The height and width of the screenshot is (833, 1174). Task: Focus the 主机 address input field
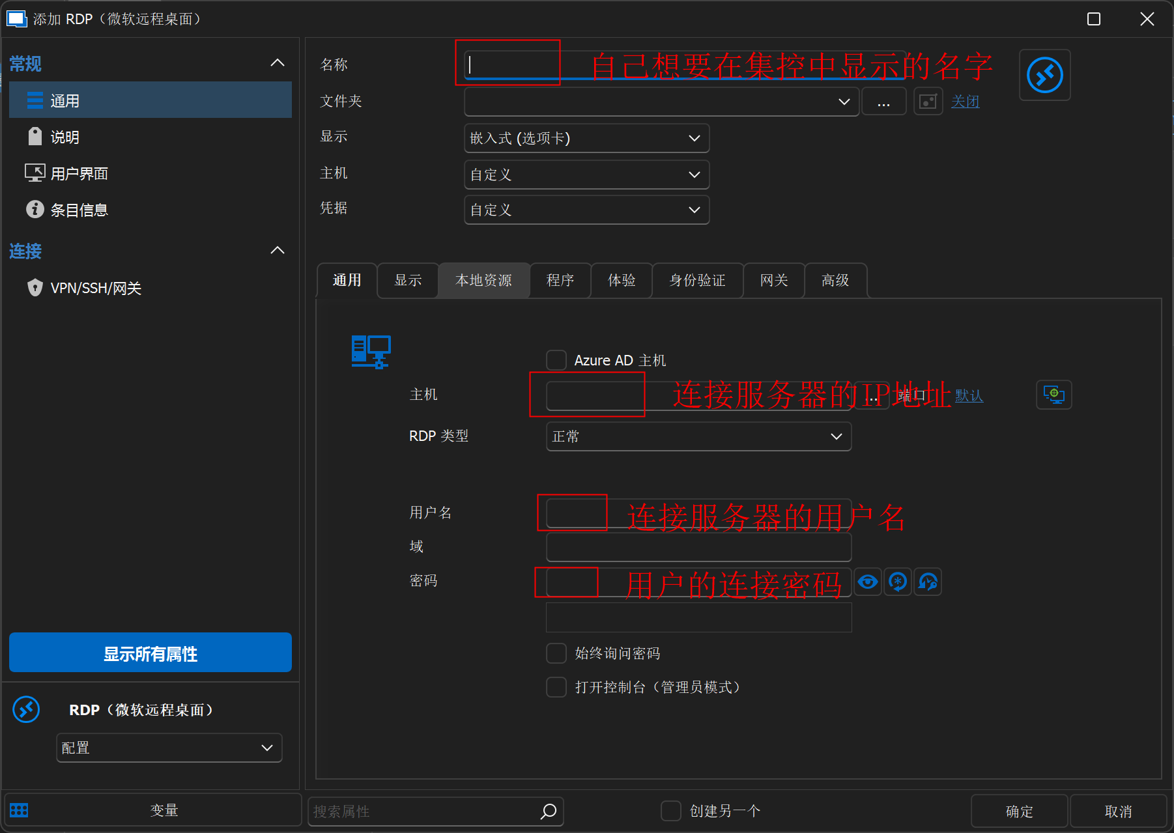pos(698,395)
